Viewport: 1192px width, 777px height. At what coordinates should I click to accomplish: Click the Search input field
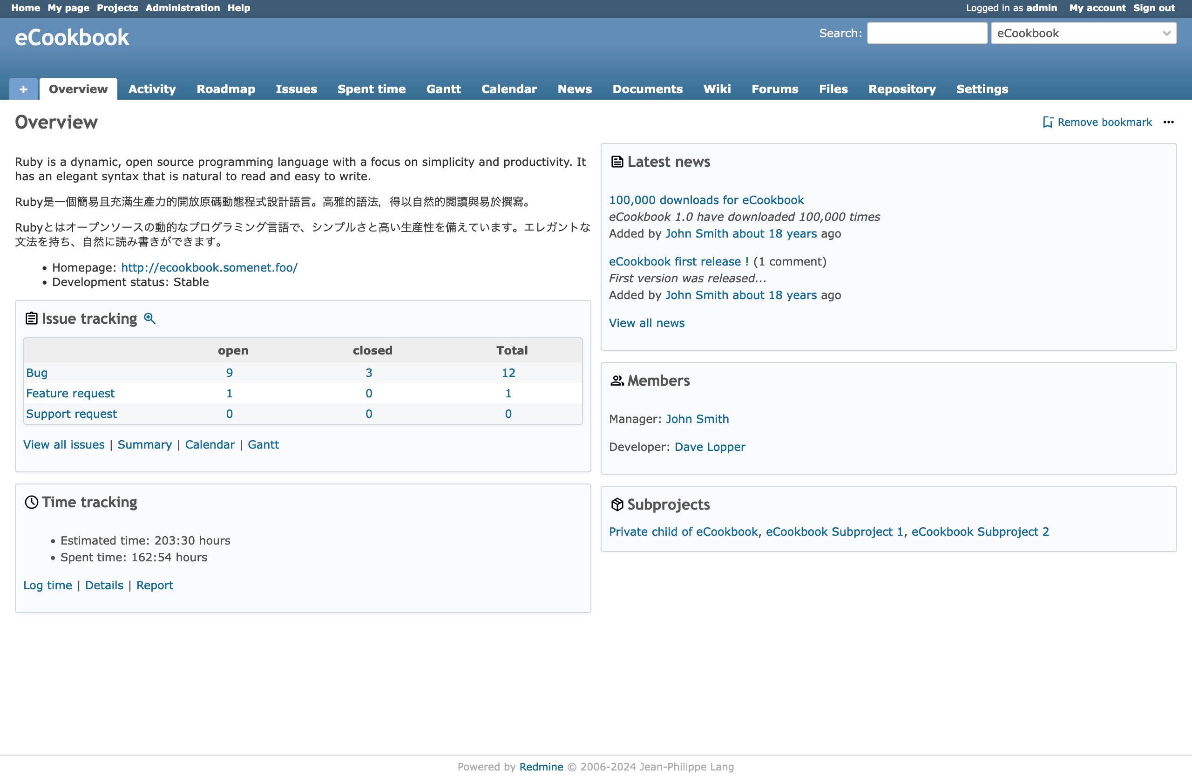(x=927, y=33)
